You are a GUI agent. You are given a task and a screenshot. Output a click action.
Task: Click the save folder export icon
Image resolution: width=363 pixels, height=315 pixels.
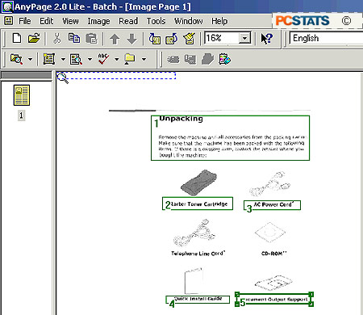130,59
